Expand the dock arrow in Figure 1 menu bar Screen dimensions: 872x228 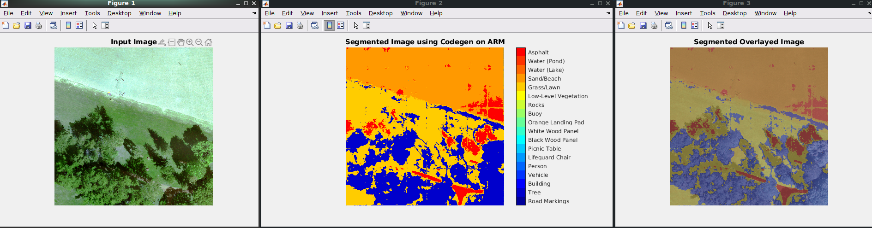coord(254,13)
